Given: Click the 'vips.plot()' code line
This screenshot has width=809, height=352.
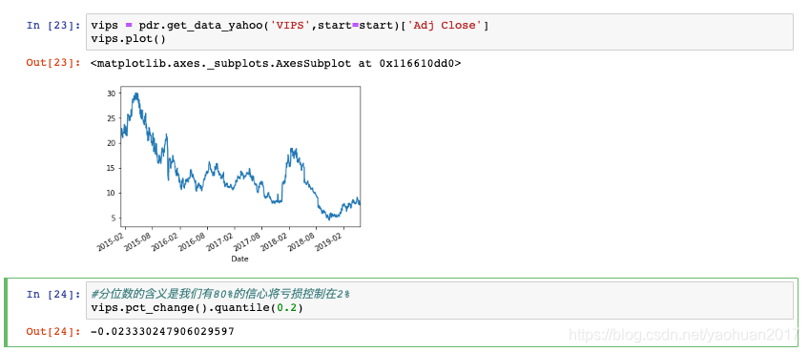Looking at the screenshot, I should [128, 39].
